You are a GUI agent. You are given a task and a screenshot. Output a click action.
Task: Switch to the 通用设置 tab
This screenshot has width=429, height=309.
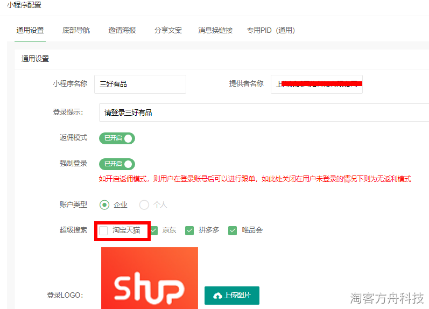pyautogui.click(x=30, y=30)
